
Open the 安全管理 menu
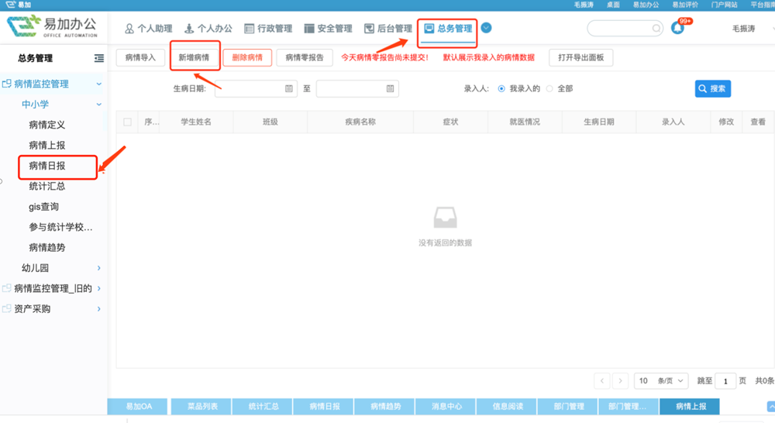[x=328, y=29]
